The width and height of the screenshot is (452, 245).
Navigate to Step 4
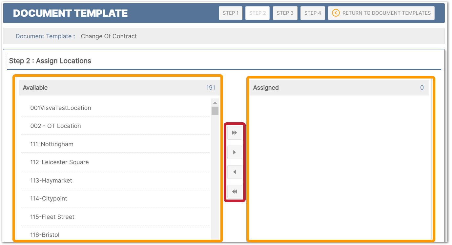pos(313,13)
